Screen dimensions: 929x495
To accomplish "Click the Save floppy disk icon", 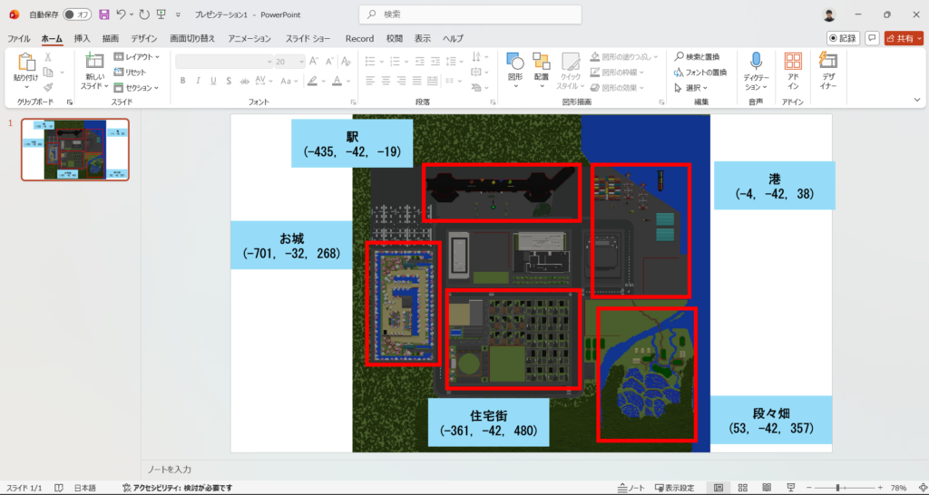I will click(104, 15).
